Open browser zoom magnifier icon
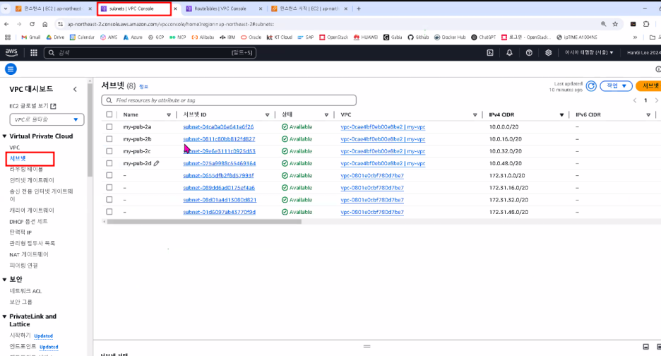Screen dimensions: 661x356 (603, 25)
